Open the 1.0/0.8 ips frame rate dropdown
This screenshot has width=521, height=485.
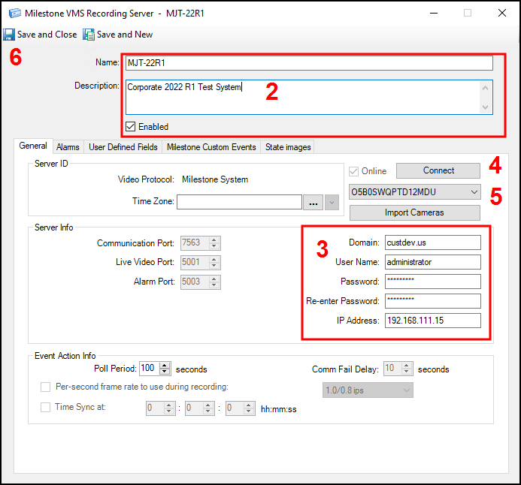click(x=368, y=390)
